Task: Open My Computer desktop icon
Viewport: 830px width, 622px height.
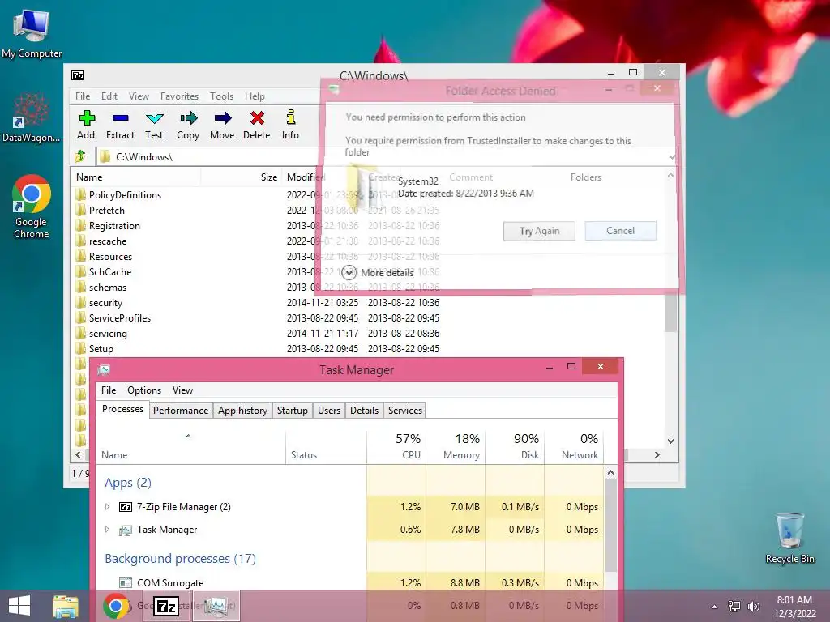Action: (32, 34)
